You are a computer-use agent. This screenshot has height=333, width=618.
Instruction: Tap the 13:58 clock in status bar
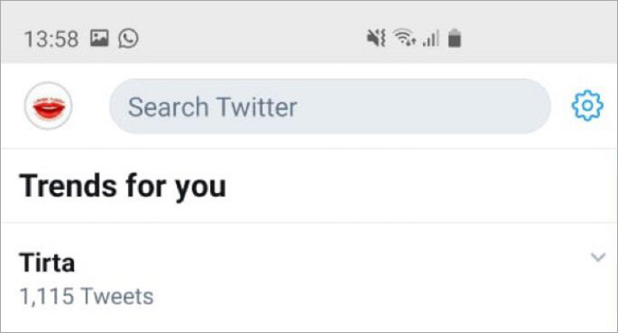[51, 39]
